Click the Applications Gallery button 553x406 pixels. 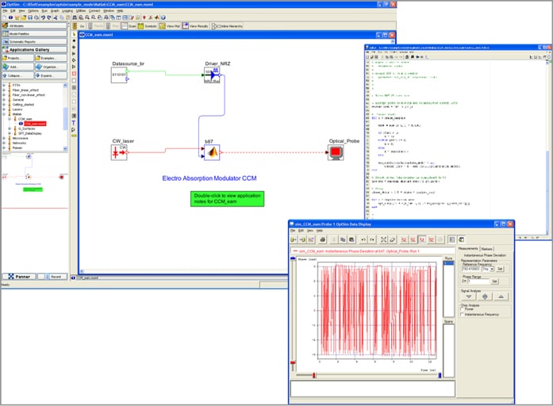click(33, 48)
